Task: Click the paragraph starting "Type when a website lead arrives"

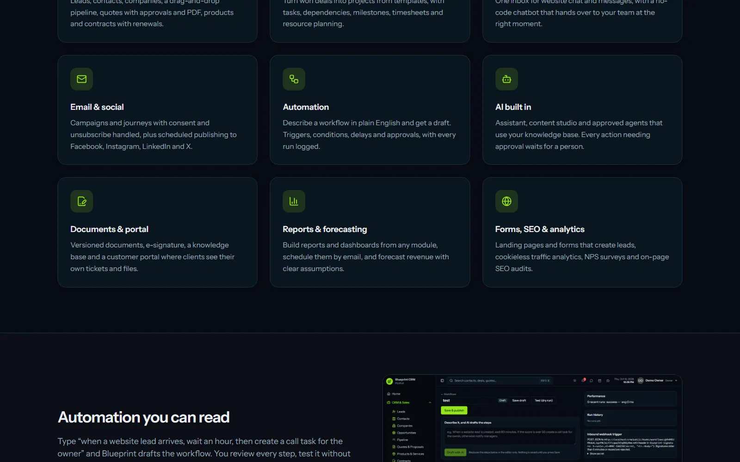Action: [204, 447]
